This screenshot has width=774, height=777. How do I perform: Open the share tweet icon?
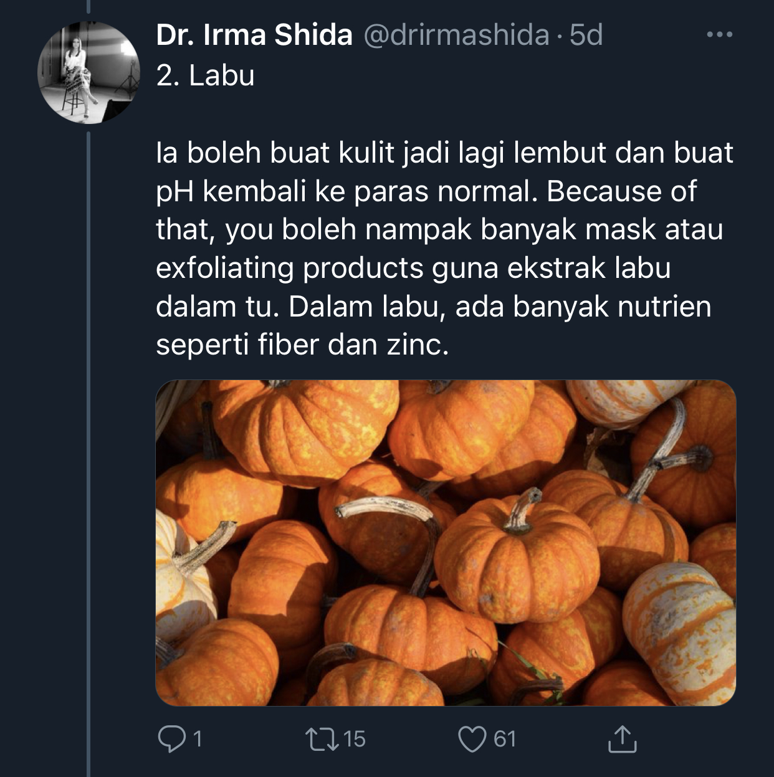click(x=622, y=738)
